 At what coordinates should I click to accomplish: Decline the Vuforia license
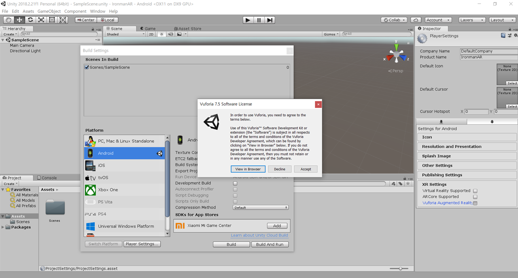[280, 169]
